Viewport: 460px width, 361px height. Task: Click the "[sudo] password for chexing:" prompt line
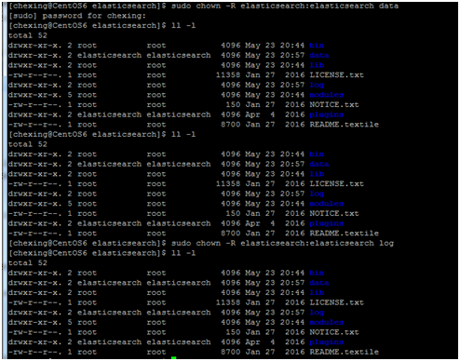(x=77, y=16)
